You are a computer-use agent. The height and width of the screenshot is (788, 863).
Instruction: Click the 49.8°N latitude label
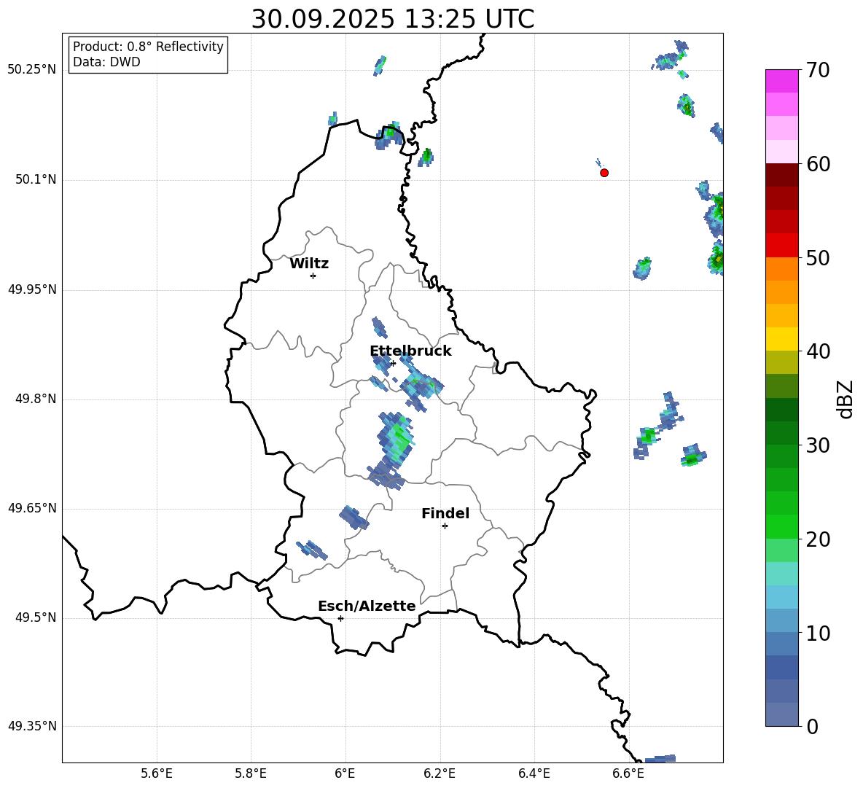pyautogui.click(x=36, y=399)
